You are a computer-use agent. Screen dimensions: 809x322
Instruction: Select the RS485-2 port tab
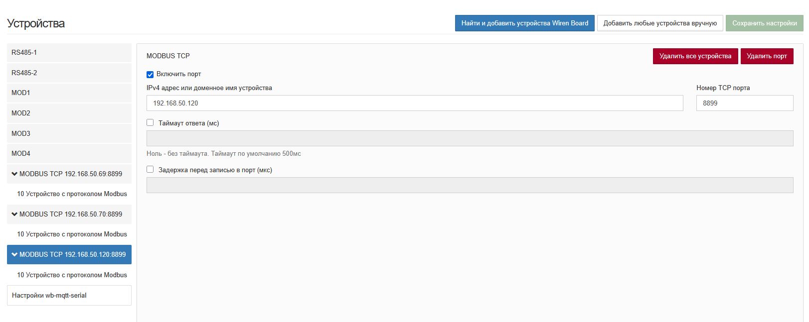click(x=69, y=73)
